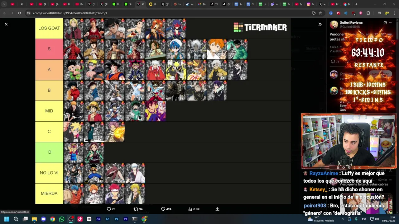
Task: Click the microphone tray icon
Action: tap(356, 219)
